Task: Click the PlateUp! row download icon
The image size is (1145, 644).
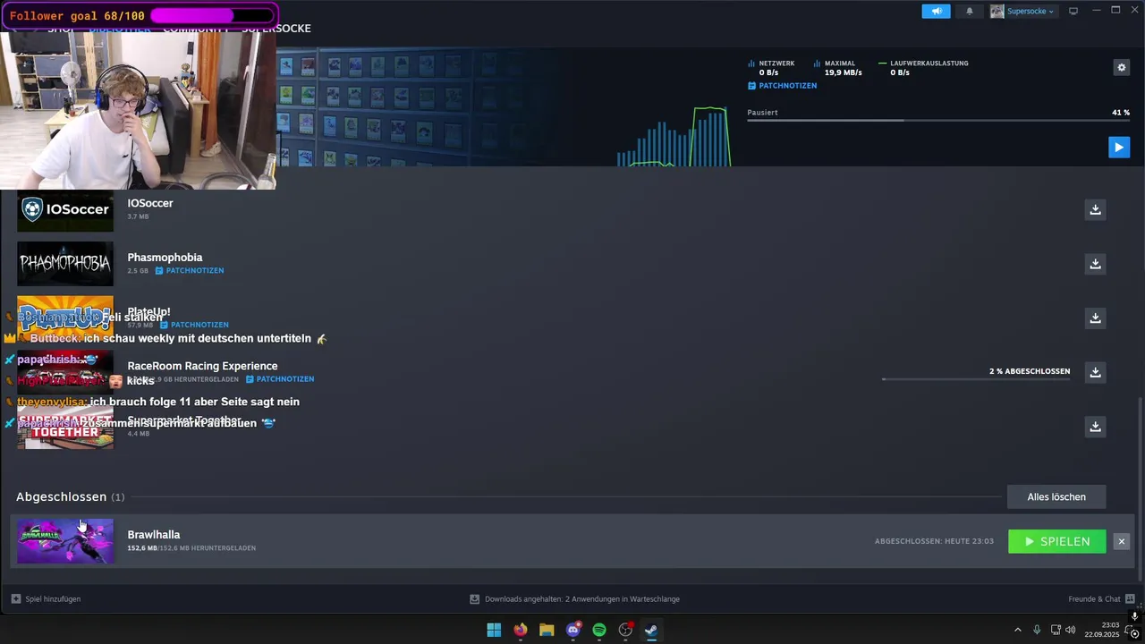Action: pyautogui.click(x=1095, y=318)
